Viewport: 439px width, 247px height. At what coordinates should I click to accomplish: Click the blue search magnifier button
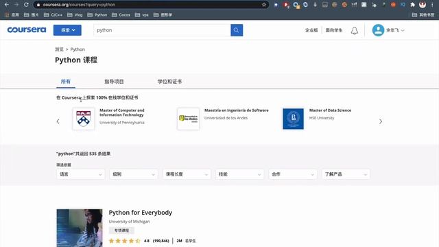(237, 30)
